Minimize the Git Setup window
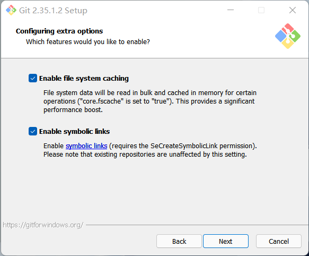The width and height of the screenshot is (309, 256). tap(231, 10)
